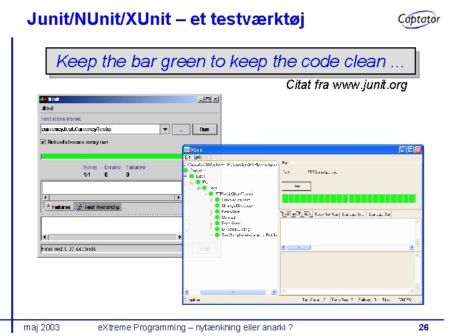Click the green dot beside ChangeDirectory test
Screen dimensions: 449x336
(x=217, y=205)
